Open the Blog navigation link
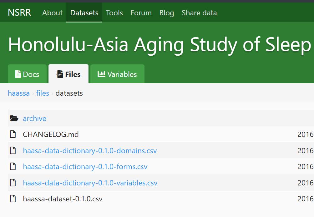Image resolution: width=314 pixels, height=217 pixels. 166,13
